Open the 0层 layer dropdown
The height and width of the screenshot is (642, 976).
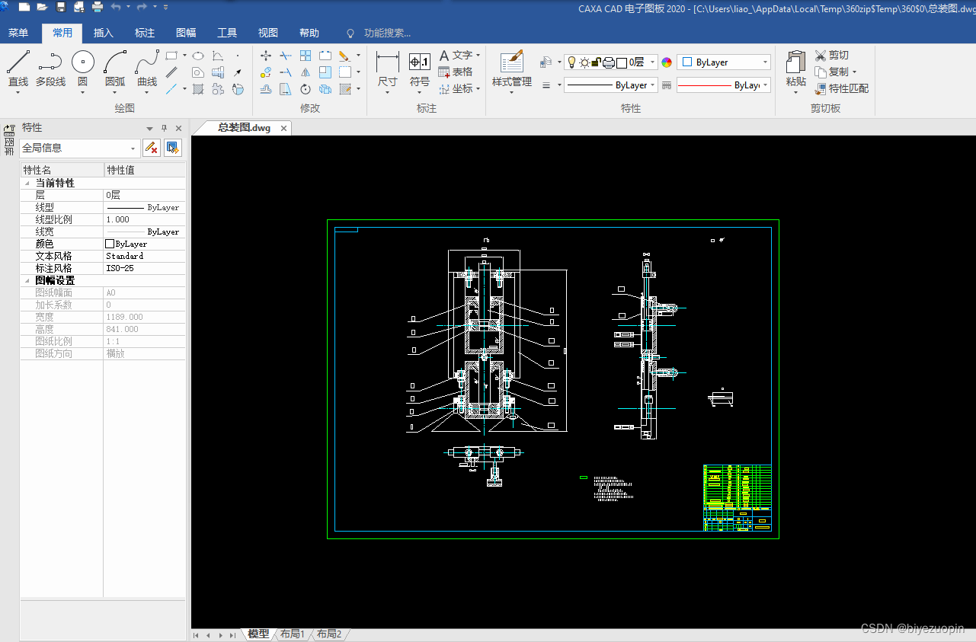pyautogui.click(x=653, y=62)
